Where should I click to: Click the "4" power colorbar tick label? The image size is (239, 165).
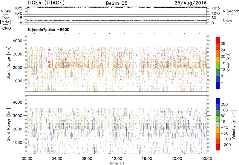coord(222,82)
